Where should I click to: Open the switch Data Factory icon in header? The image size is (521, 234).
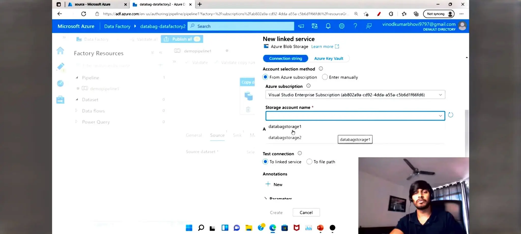(315, 26)
